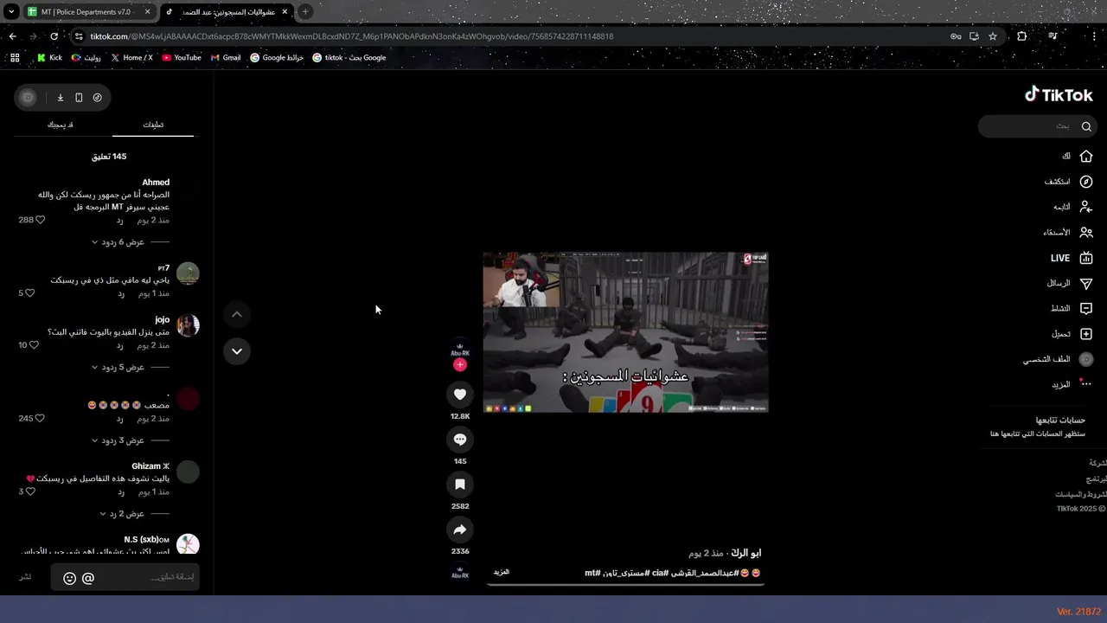Open the Chrome apps grid icon
The image size is (1107, 623).
(15, 58)
